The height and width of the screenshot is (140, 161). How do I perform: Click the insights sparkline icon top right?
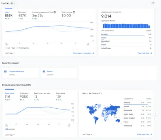[153, 3]
